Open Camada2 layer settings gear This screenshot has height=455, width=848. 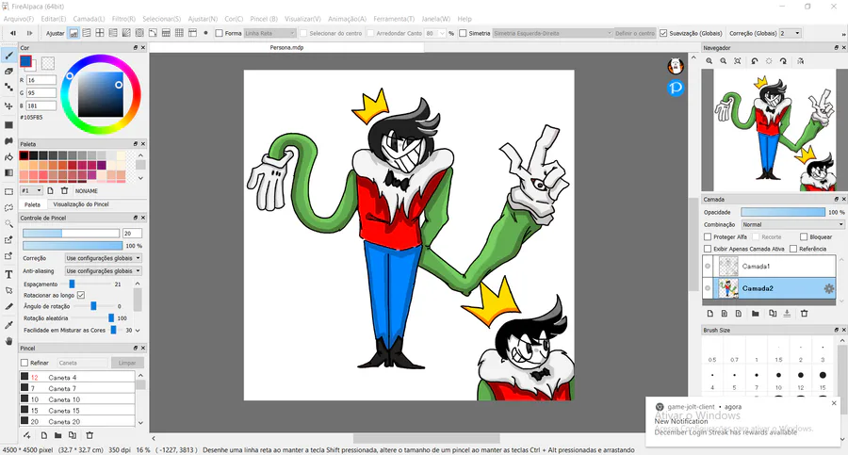(x=828, y=288)
